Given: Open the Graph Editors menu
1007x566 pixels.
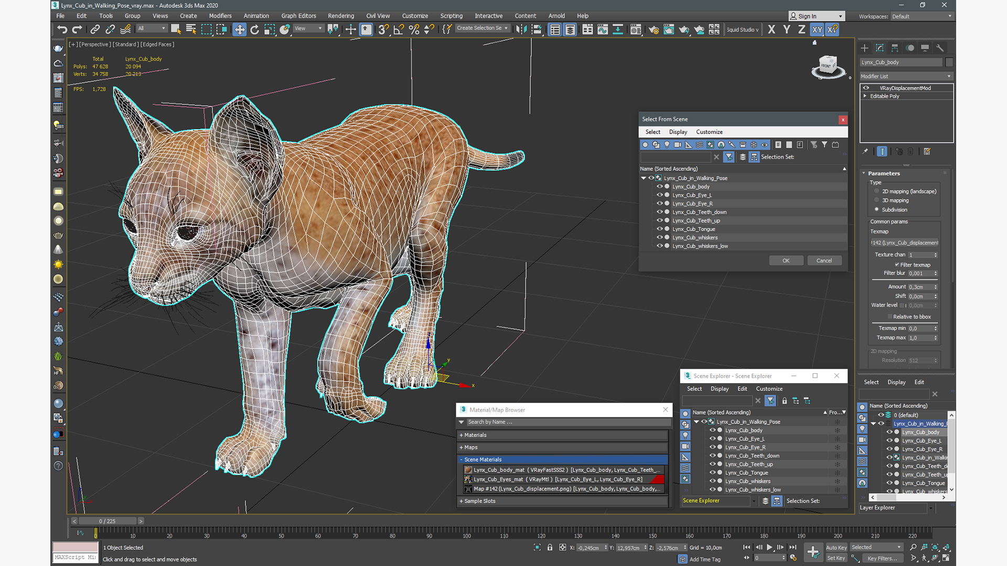Looking at the screenshot, I should click(x=298, y=16).
